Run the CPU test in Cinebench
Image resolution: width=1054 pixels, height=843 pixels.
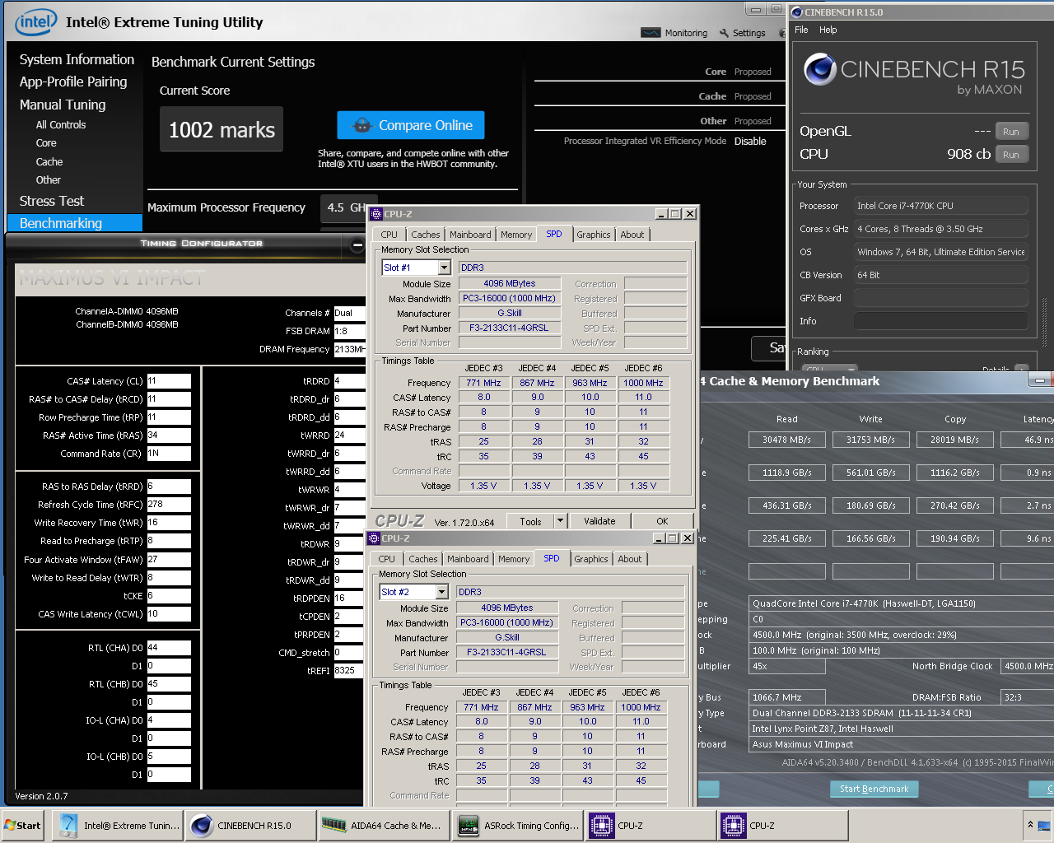tap(1011, 155)
